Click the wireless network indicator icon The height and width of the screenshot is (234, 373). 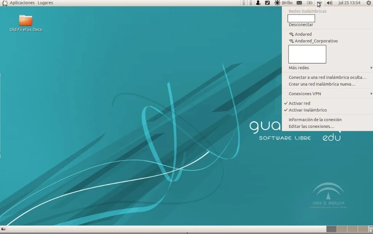pyautogui.click(x=319, y=3)
